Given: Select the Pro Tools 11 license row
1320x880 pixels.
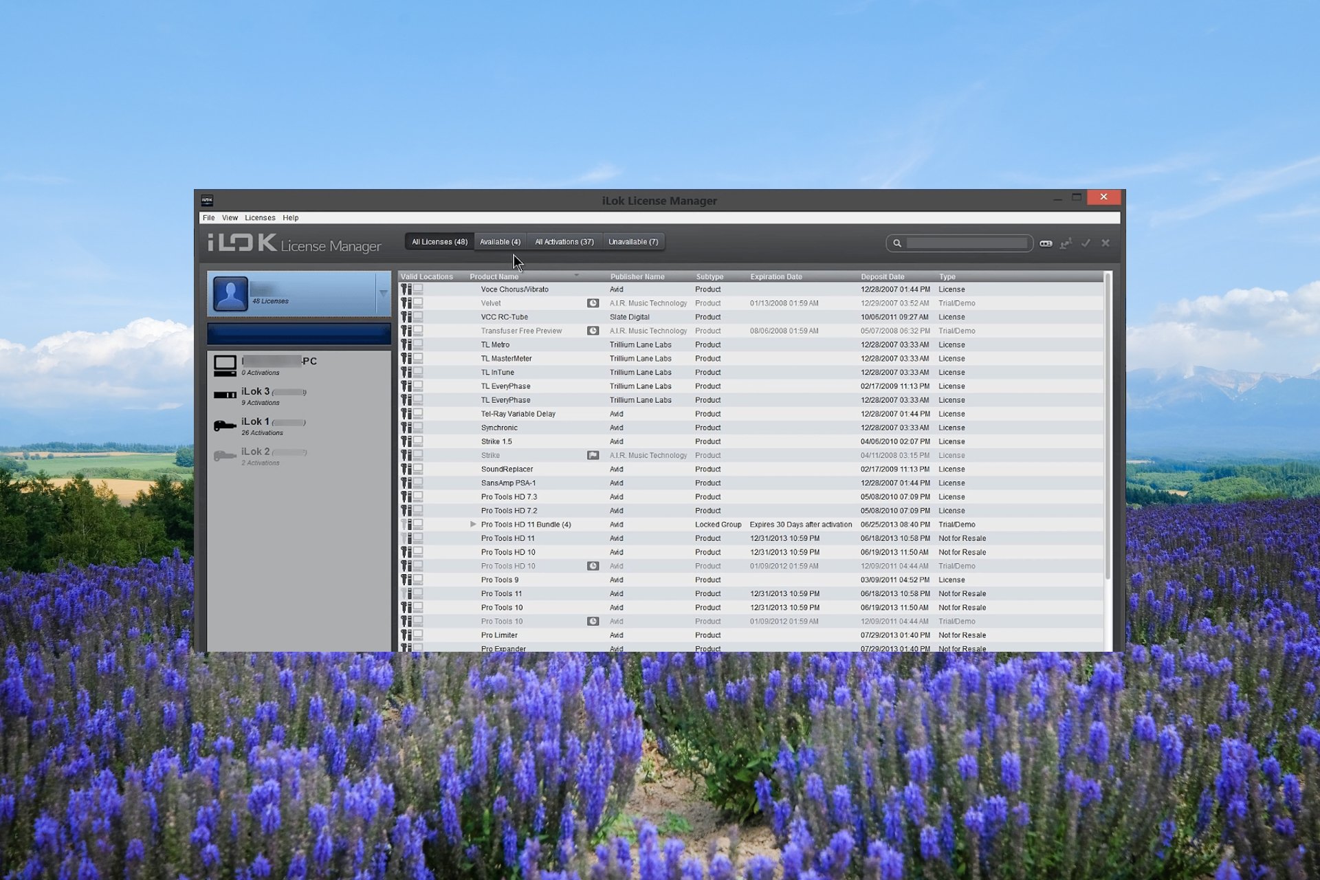Looking at the screenshot, I should pos(751,594).
